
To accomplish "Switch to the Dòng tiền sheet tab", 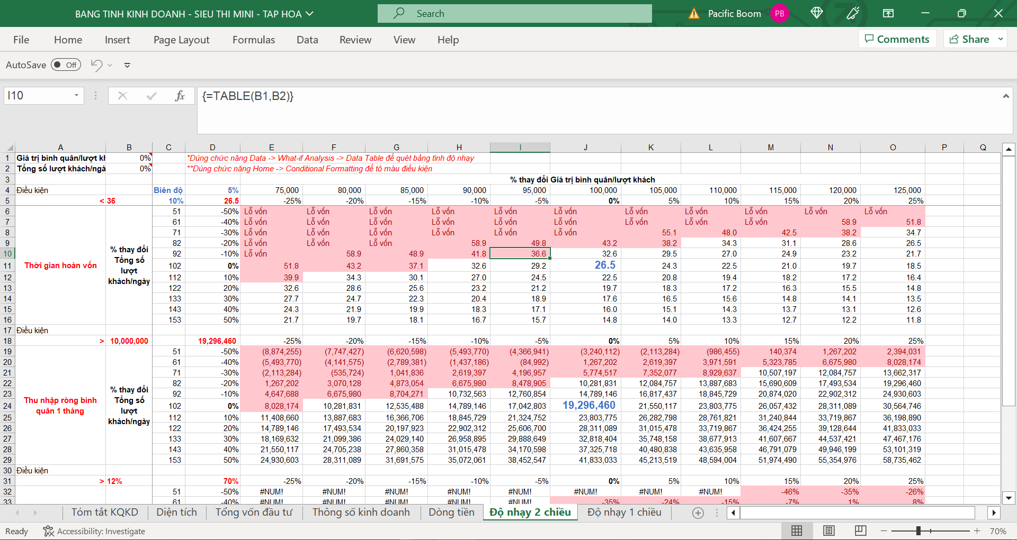I will pos(451,512).
